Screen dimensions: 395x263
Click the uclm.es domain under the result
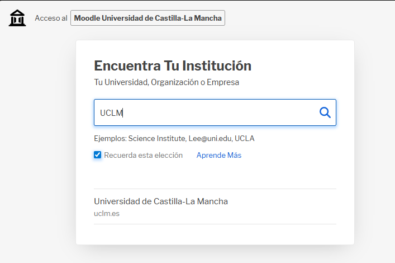coord(107,214)
